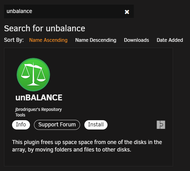The width and height of the screenshot is (190, 171).
Task: Clear the search box with the X icon
Action: [x=127, y=12]
